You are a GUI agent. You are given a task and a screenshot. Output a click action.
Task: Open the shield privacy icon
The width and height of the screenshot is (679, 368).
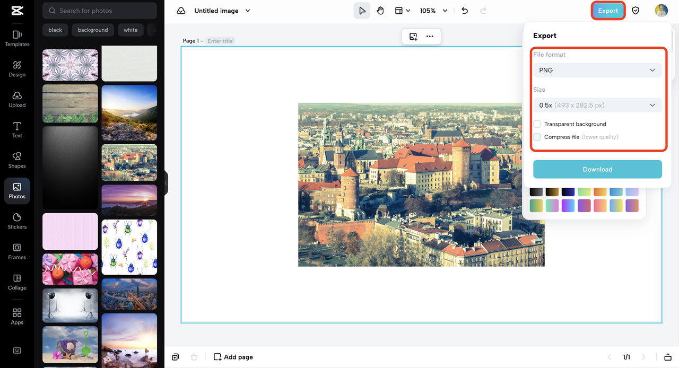pos(636,11)
